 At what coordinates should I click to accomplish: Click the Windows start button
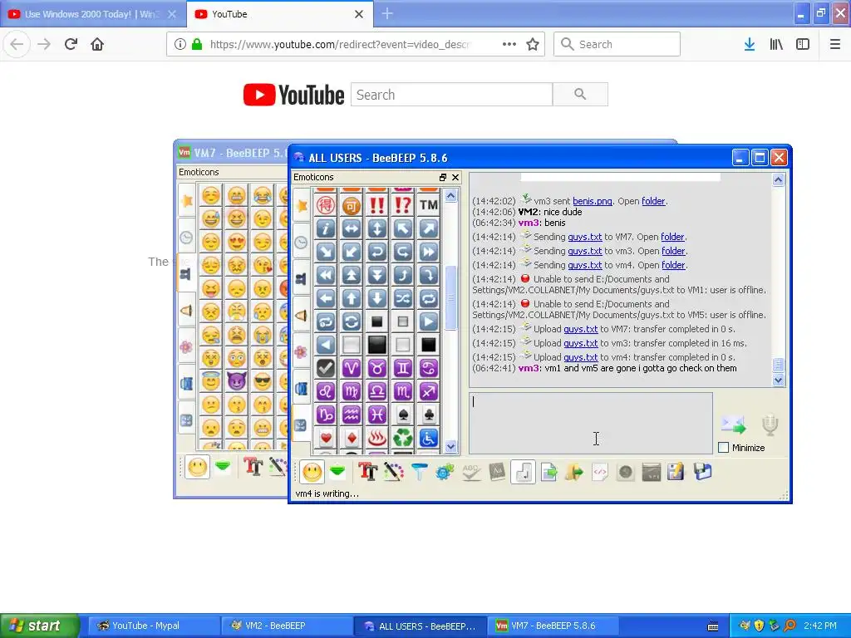pyautogui.click(x=40, y=626)
